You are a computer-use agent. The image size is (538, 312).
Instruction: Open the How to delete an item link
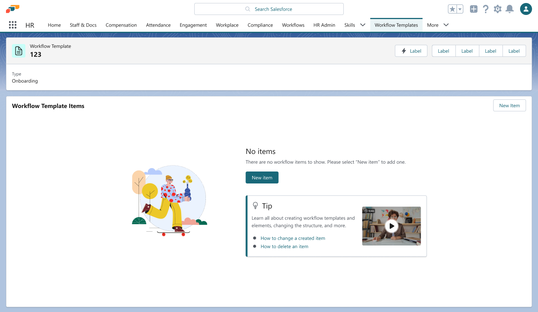click(x=284, y=246)
